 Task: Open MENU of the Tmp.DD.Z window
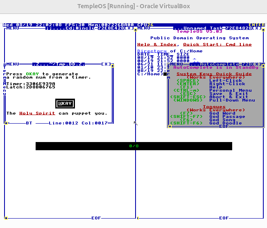click(x=12, y=64)
